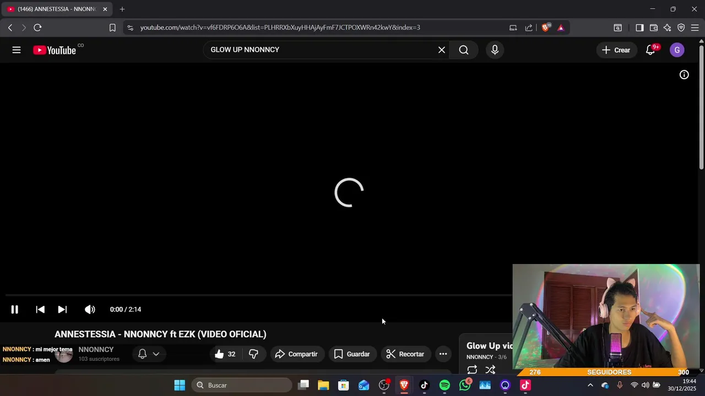Show video info card icon
Viewport: 705px width, 396px height.
point(684,75)
